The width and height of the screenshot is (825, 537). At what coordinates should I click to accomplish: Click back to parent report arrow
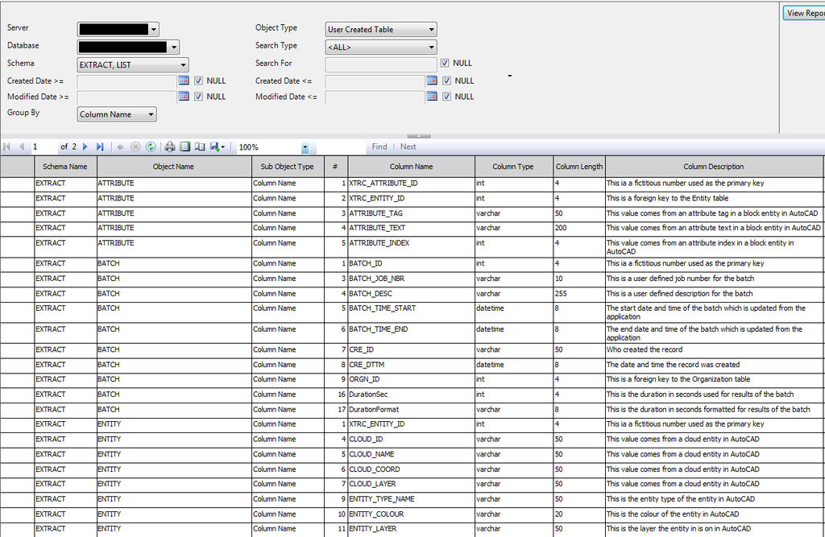tap(120, 147)
